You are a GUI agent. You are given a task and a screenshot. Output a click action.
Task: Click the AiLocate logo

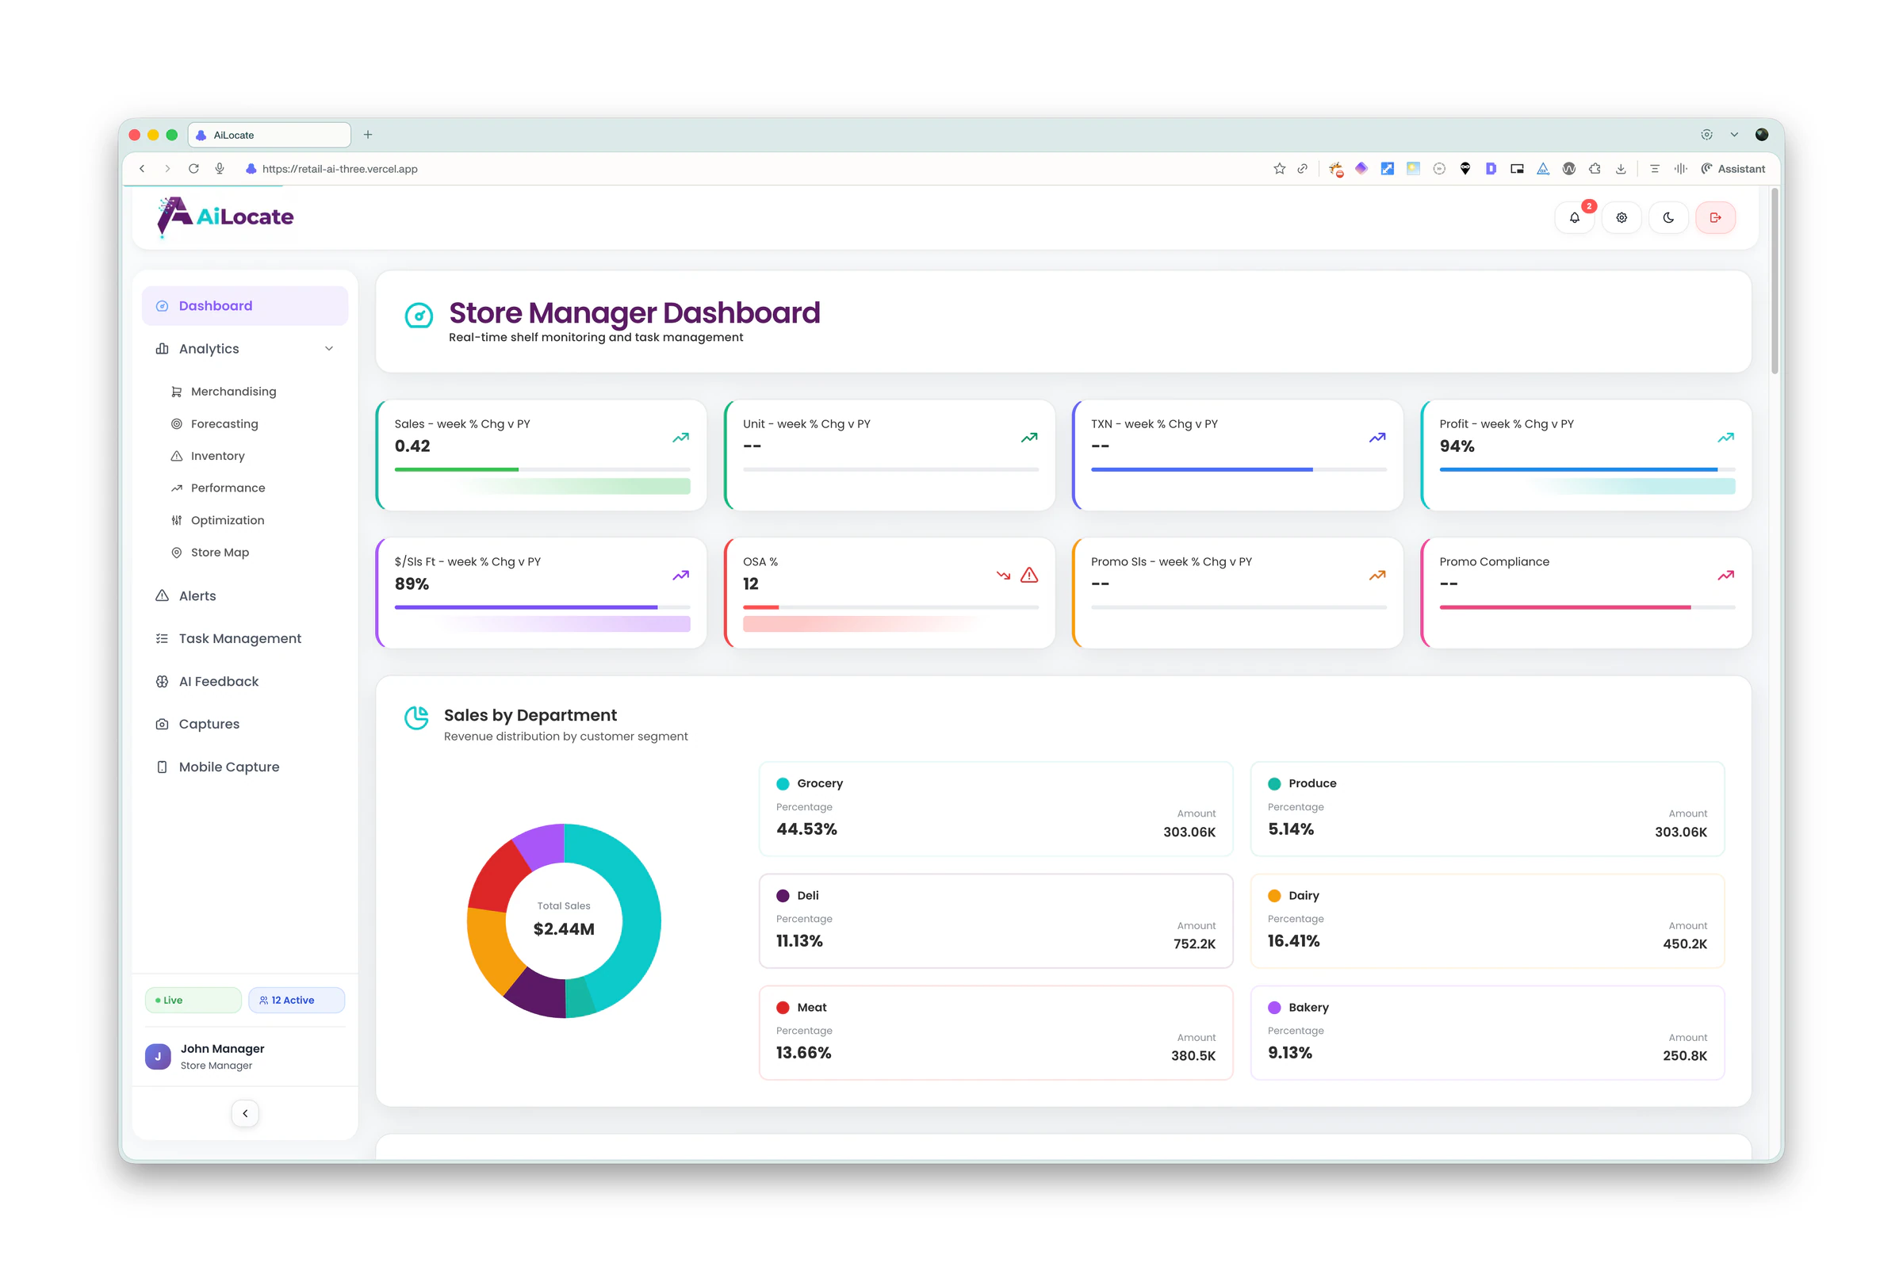pyautogui.click(x=226, y=216)
